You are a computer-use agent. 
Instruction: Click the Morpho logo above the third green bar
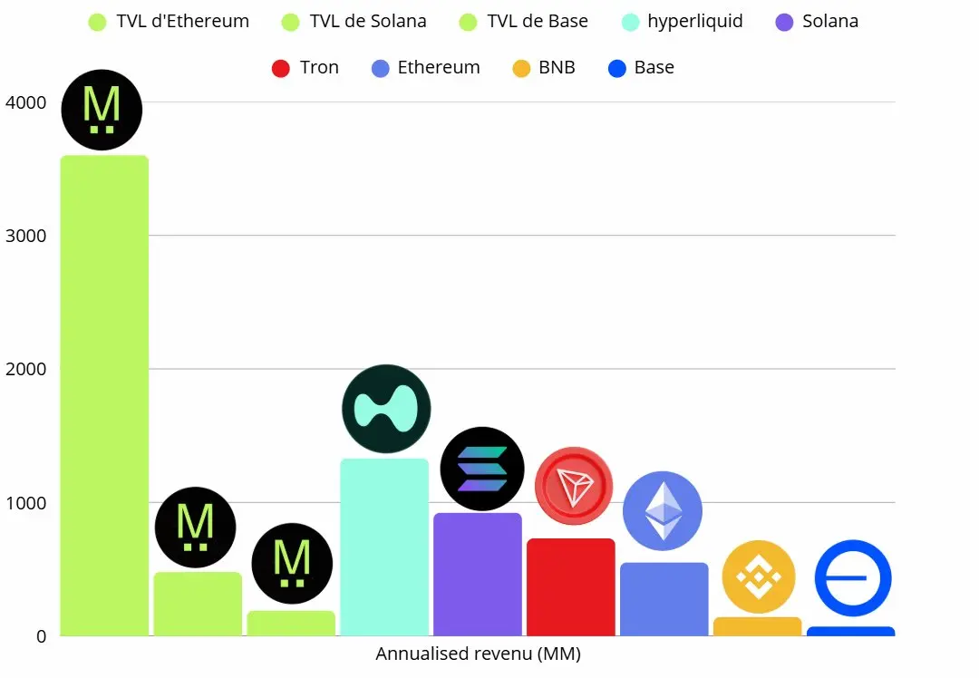click(x=292, y=564)
